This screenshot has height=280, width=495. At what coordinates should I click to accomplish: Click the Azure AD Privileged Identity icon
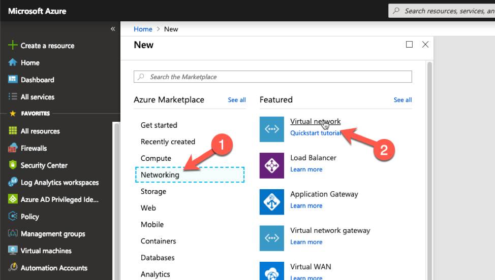pyautogui.click(x=13, y=199)
